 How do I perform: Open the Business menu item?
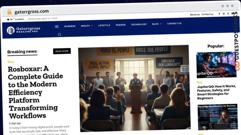point(70,26)
